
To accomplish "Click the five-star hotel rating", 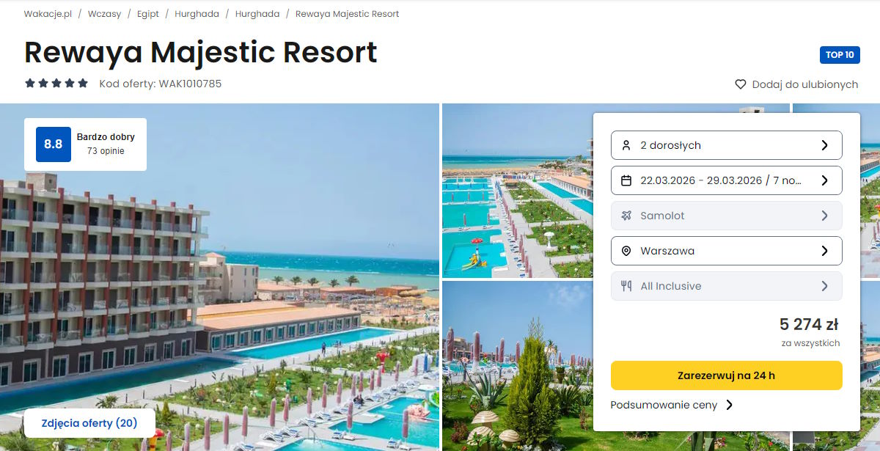I will pos(56,84).
